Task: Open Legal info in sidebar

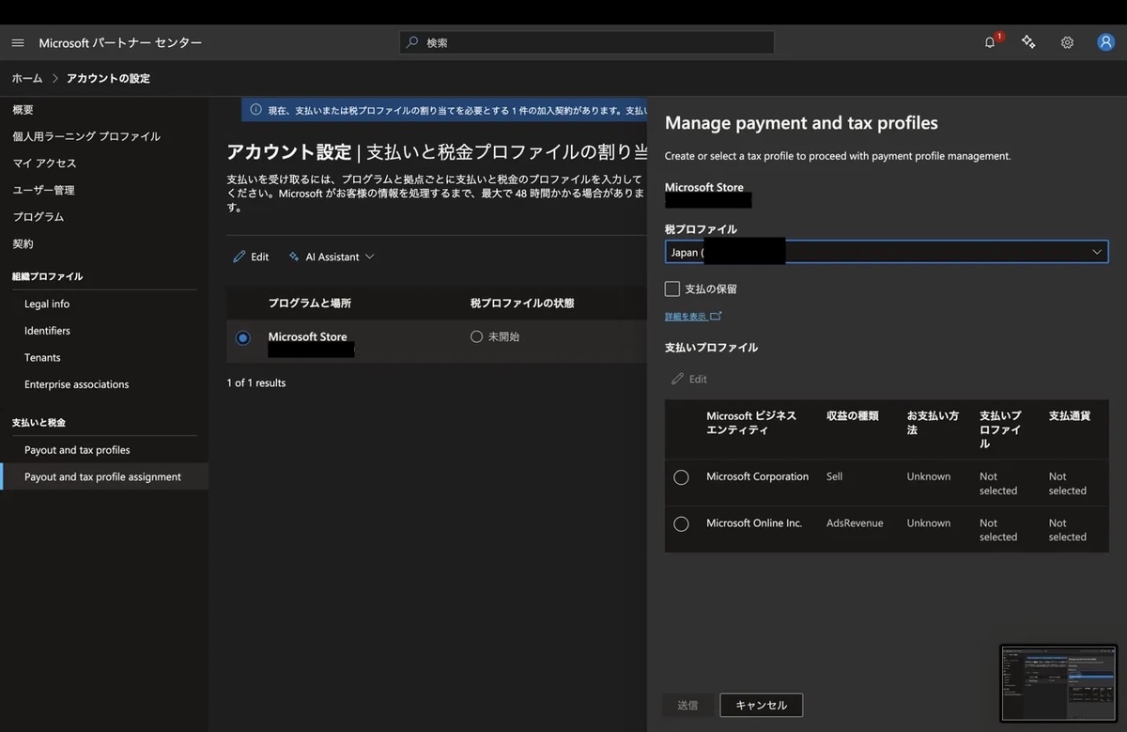Action: click(47, 304)
